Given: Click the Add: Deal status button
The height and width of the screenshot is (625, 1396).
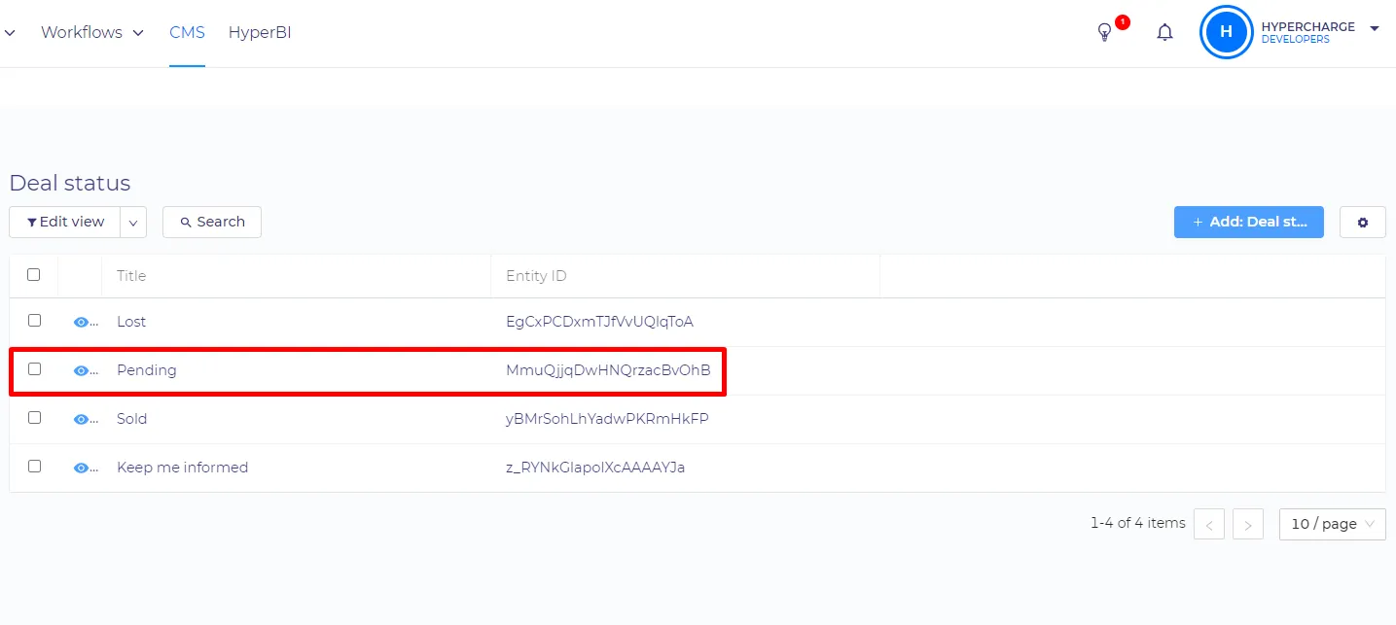Looking at the screenshot, I should 1249,222.
